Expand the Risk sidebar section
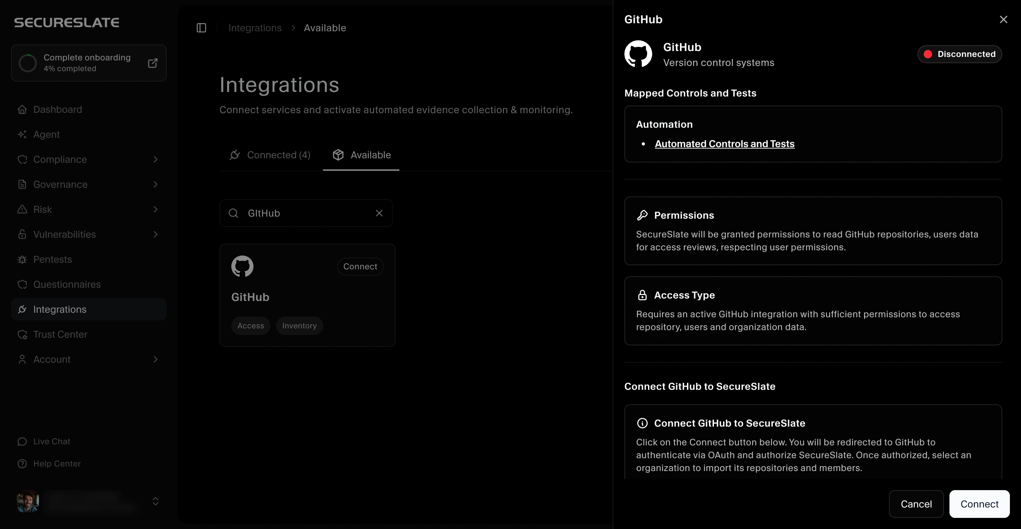The width and height of the screenshot is (1021, 529). (155, 209)
